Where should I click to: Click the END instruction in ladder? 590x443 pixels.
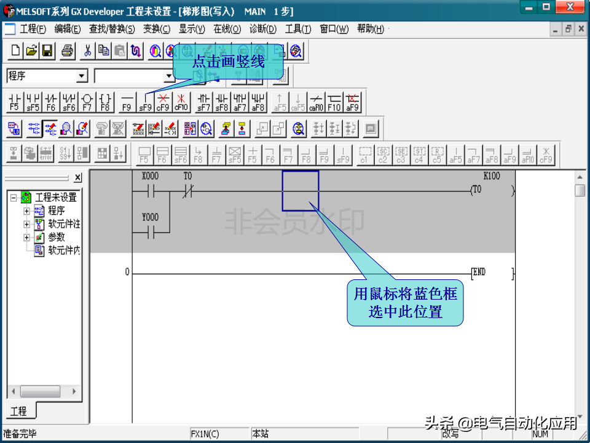(492, 273)
